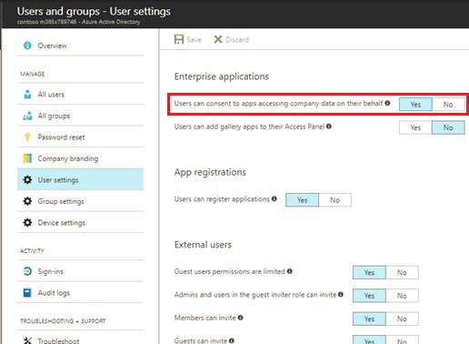The height and width of the screenshot is (344, 469).
Task: Set Users can register applications to No
Action: (334, 200)
